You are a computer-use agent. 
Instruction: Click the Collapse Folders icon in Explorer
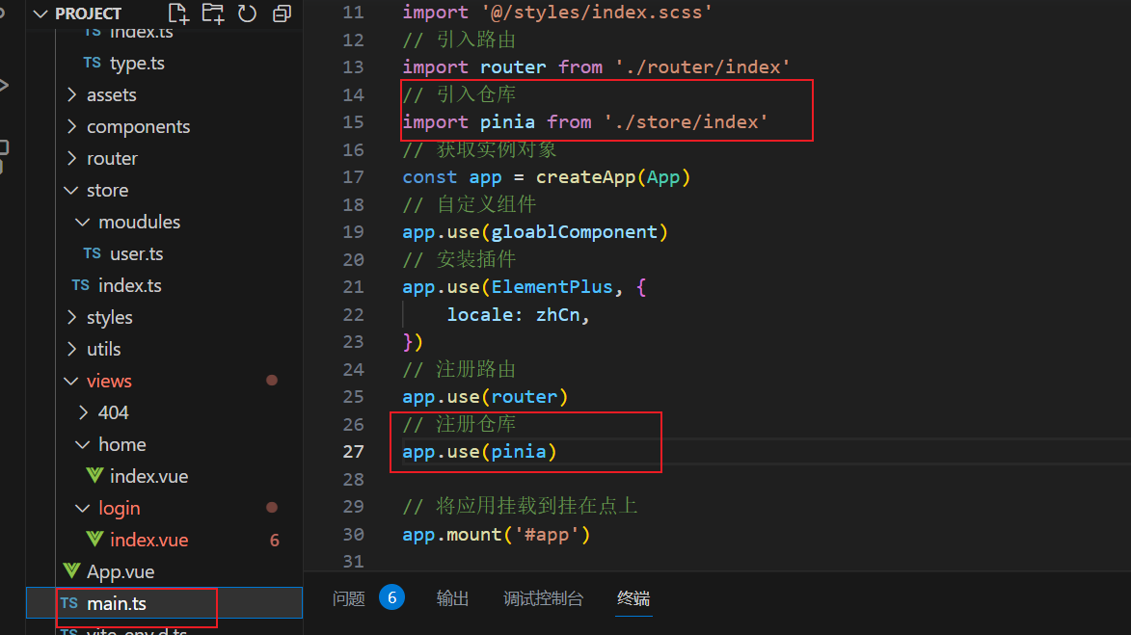[x=282, y=13]
